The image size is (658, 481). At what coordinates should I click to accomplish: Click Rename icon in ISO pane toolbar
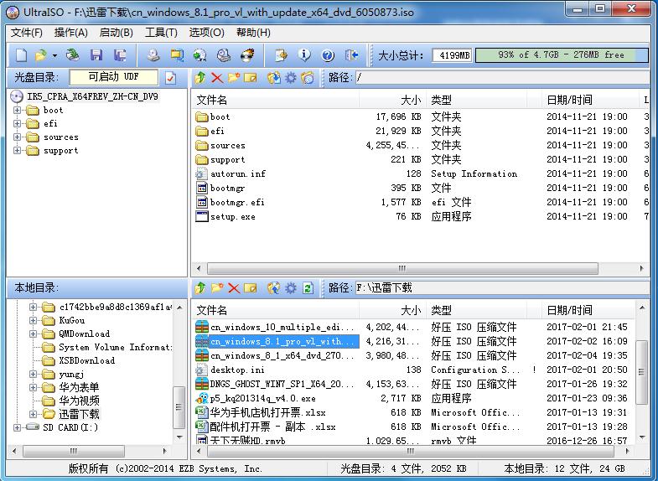[x=251, y=78]
